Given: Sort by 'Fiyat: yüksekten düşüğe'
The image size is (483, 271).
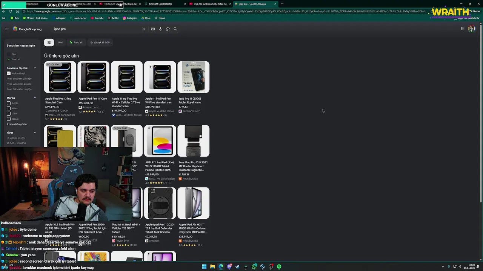Looking at the screenshot, I should coord(19,84).
